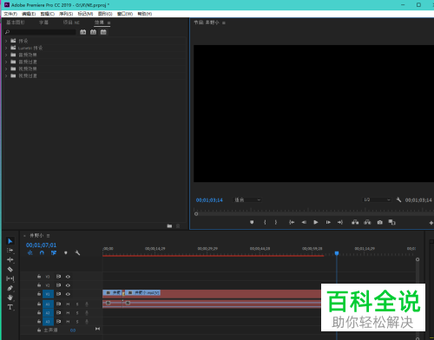The width and height of the screenshot is (434, 340).
Task: Open the timeline sequence panel menu
Action: [x=48, y=236]
